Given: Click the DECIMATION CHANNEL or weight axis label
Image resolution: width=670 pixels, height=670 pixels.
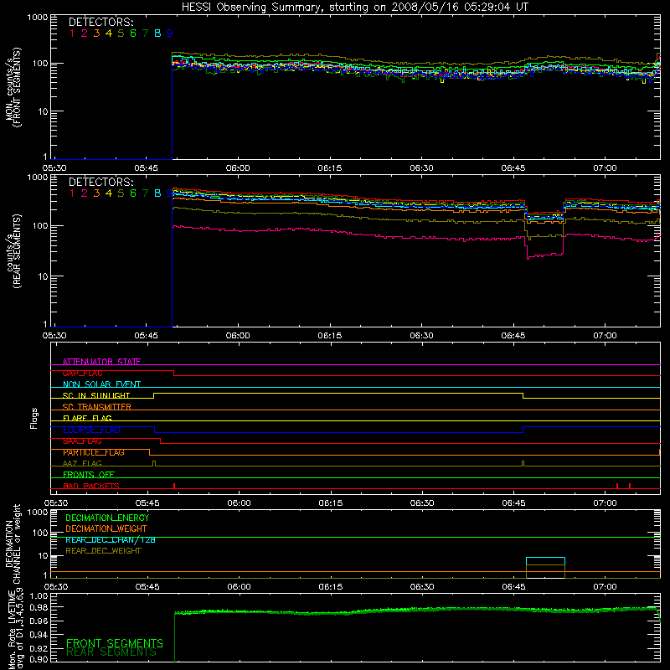Looking at the screenshot, I should tap(13, 544).
